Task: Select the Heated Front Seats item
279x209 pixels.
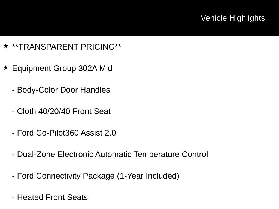Action: [x=50, y=198]
